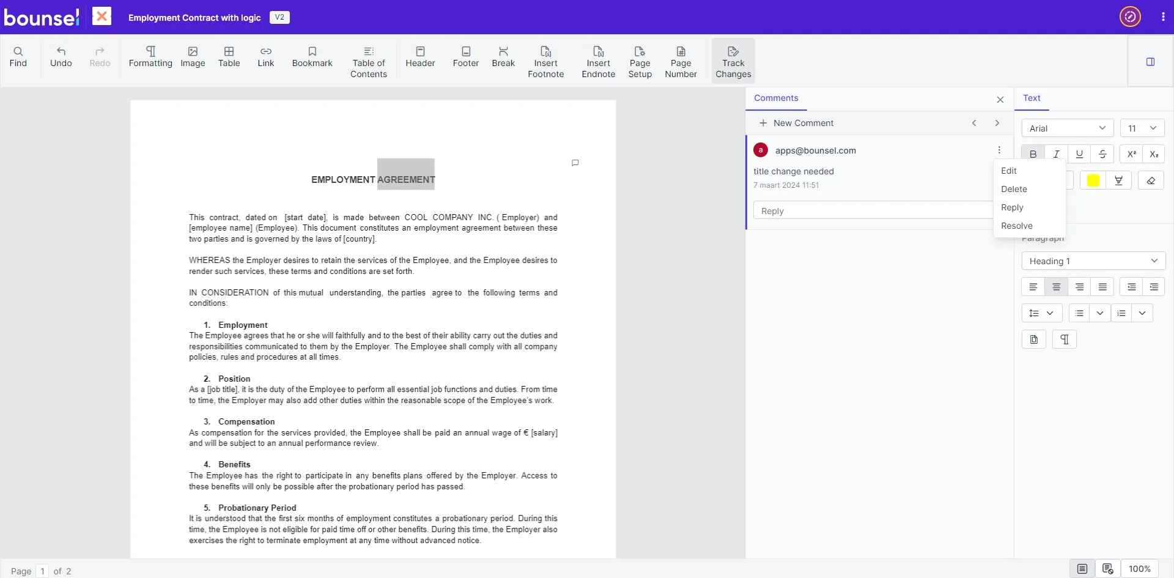Toggle strikethrough text formatting

point(1102,154)
